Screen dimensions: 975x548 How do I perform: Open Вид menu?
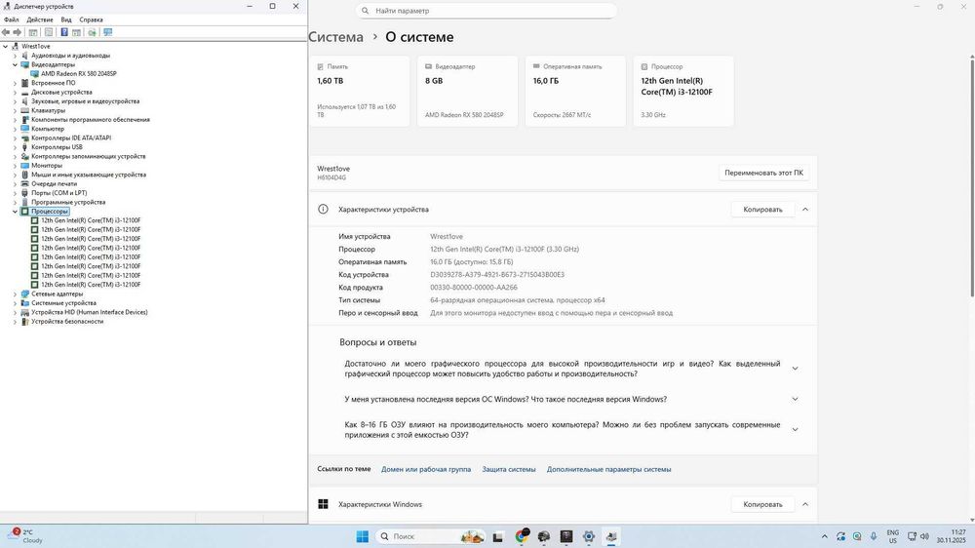66,20
